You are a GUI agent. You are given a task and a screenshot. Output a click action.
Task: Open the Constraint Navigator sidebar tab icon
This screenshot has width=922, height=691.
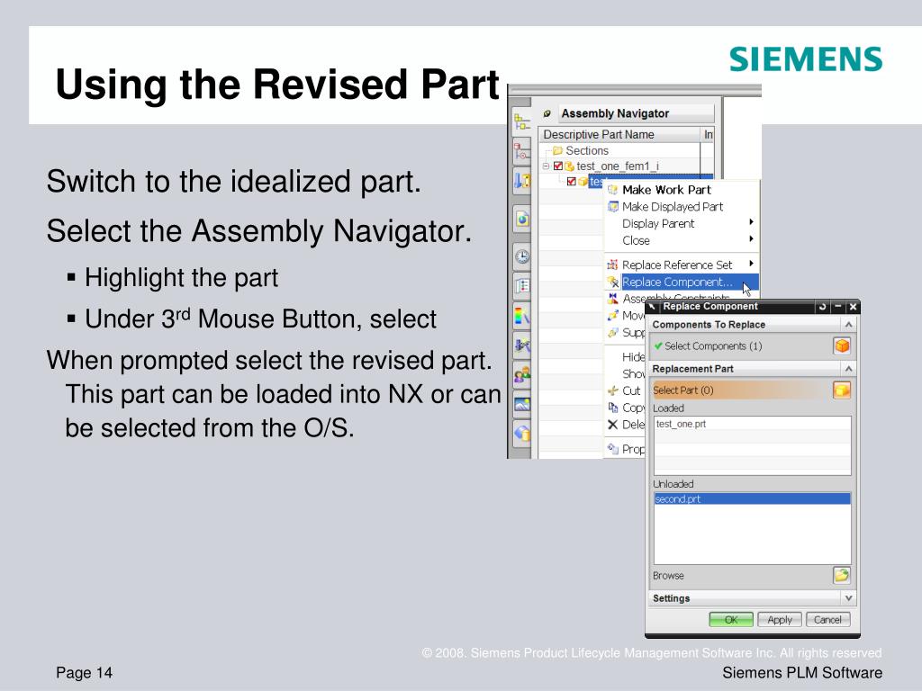click(521, 151)
